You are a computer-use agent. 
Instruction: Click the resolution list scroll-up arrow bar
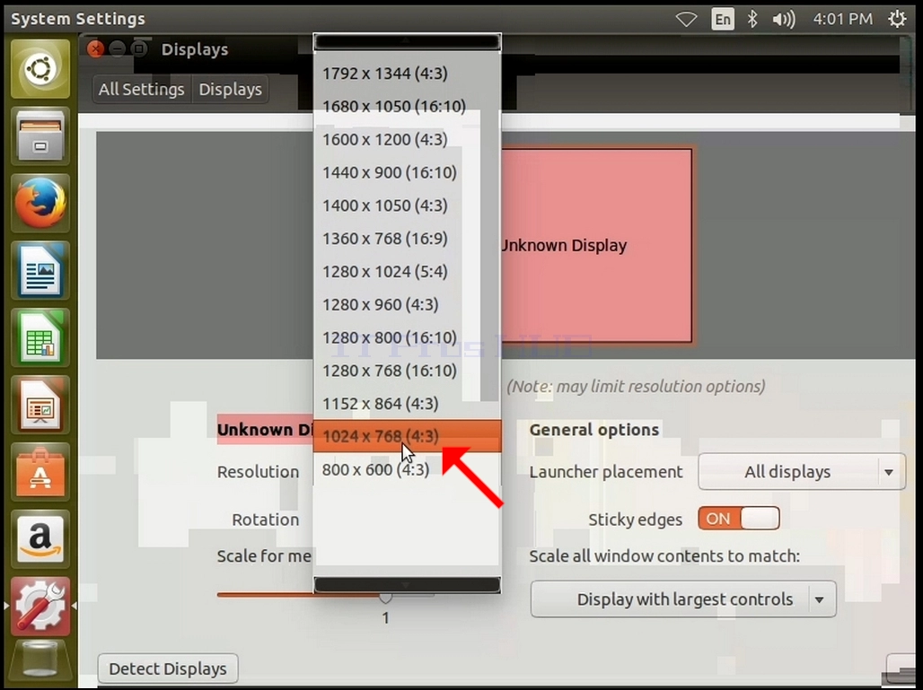point(407,42)
